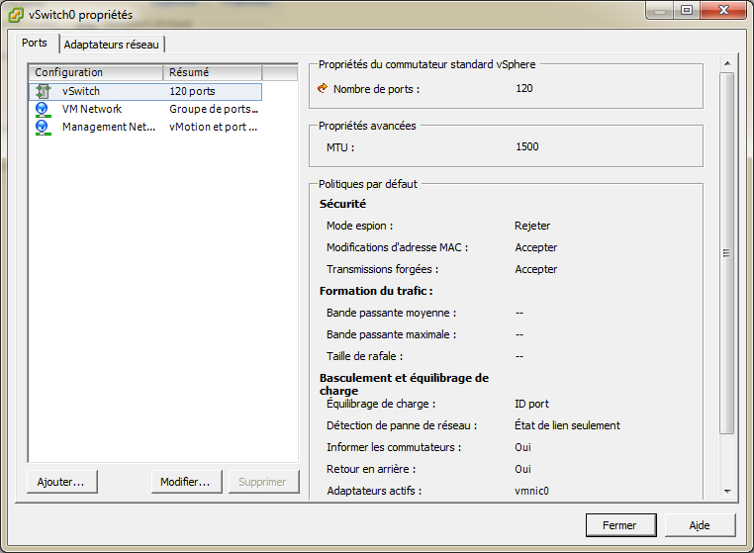Click the 'Groupe de ports...' summary cell
This screenshot has width=754, height=553.
point(214,109)
